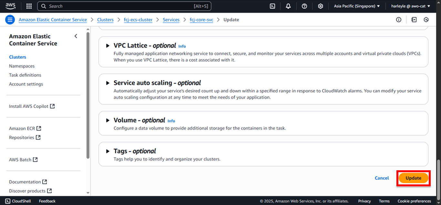Expand the Tags section
The height and width of the screenshot is (205, 441).
108,151
